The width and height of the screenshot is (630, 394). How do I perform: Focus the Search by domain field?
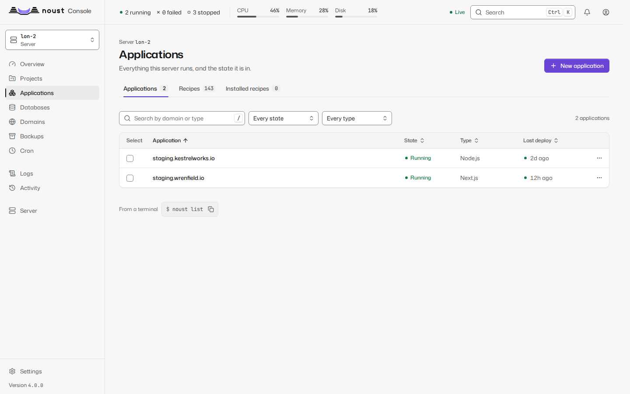pos(182,118)
